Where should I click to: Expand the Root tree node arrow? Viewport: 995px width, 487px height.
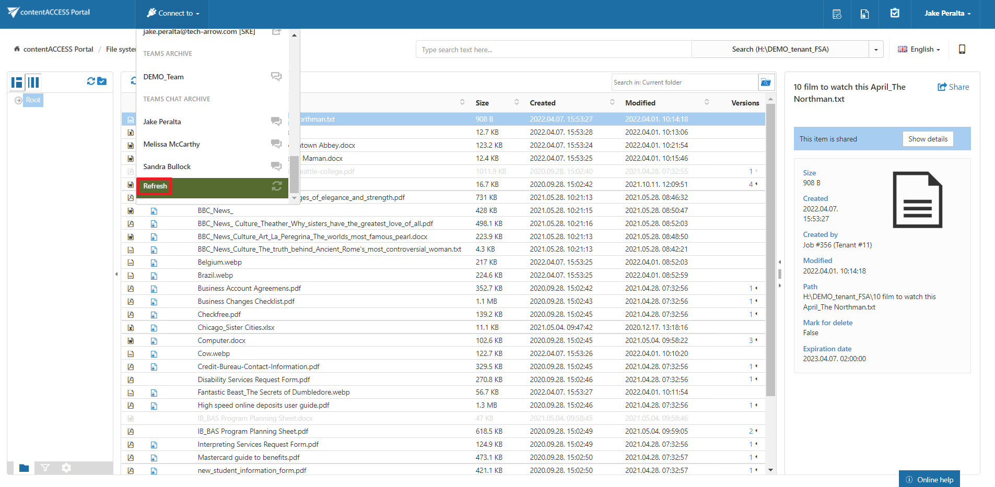(18, 100)
